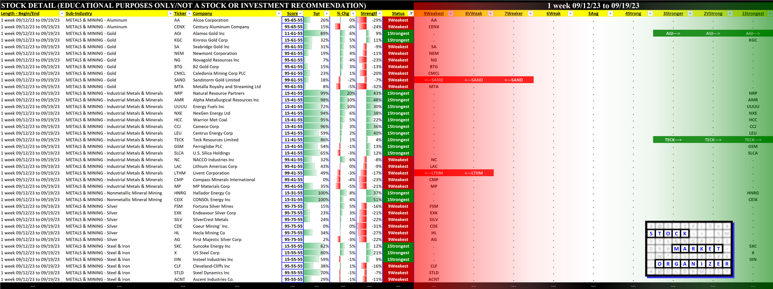Expand the 8VWeak column filter arrow
This screenshot has width=773, height=289.
pos(490,14)
